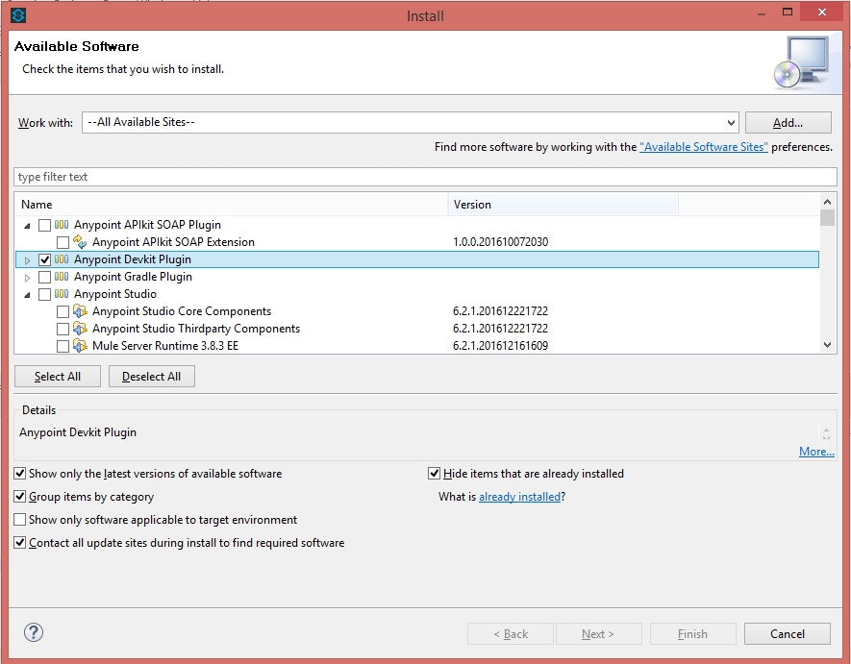
Task: Click the Anypoint Devkit Plugin category icon
Action: click(62, 259)
